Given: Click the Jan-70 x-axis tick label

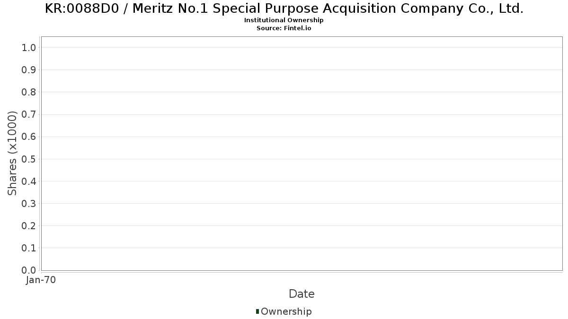Looking at the screenshot, I should 41,280.
